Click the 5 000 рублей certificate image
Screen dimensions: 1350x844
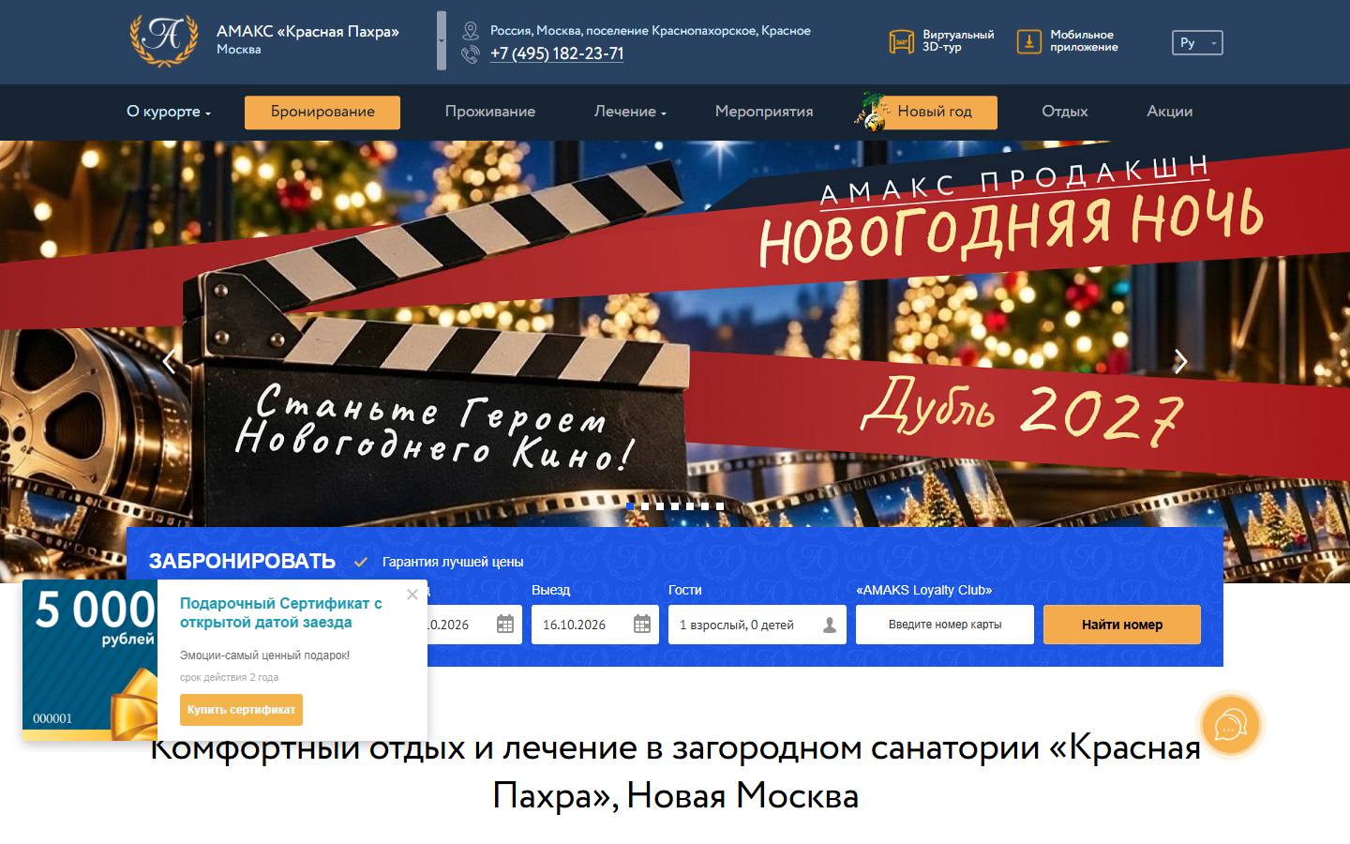(90, 660)
